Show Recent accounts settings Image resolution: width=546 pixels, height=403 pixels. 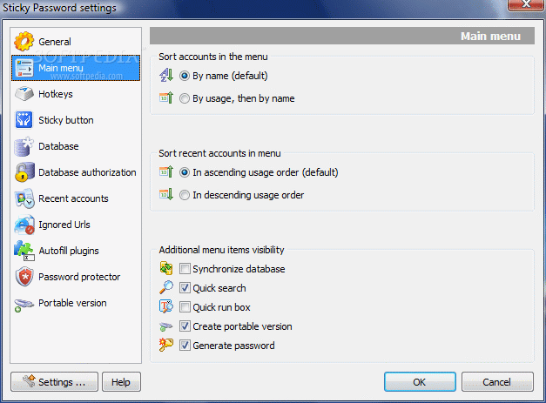[76, 198]
